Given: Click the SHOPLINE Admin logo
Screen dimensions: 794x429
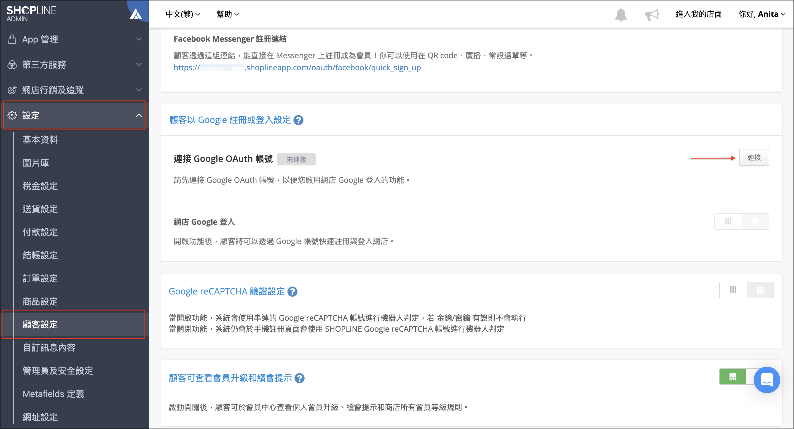Looking at the screenshot, I should (x=31, y=14).
